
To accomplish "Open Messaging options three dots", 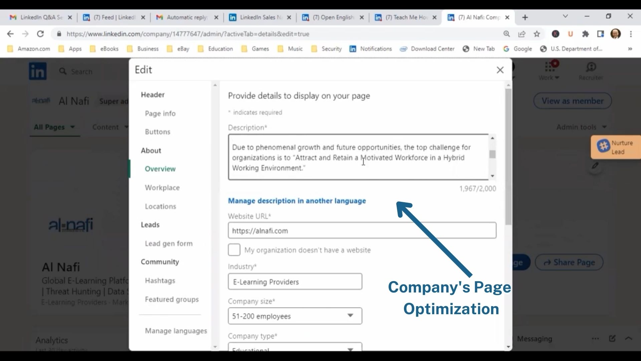I will (x=595, y=339).
